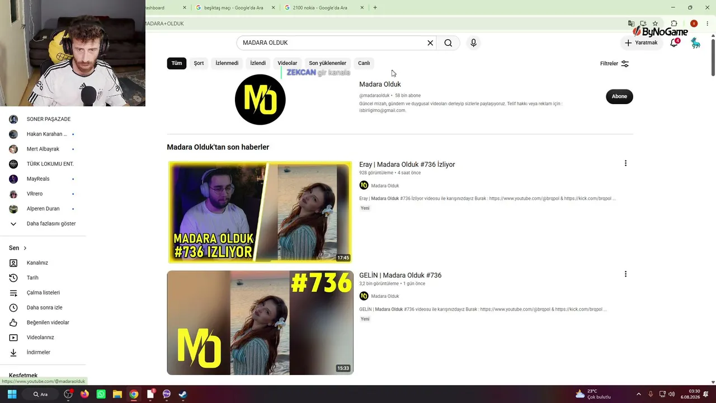This screenshot has width=716, height=403.
Task: Expand the 'Sen' section
Action: coord(18,248)
